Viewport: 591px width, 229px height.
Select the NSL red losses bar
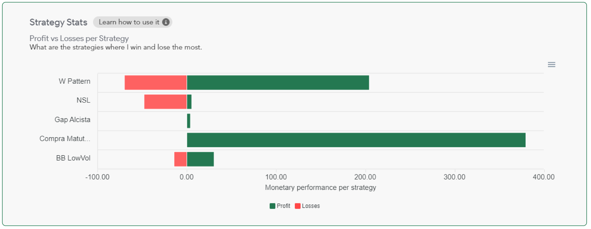pos(165,102)
